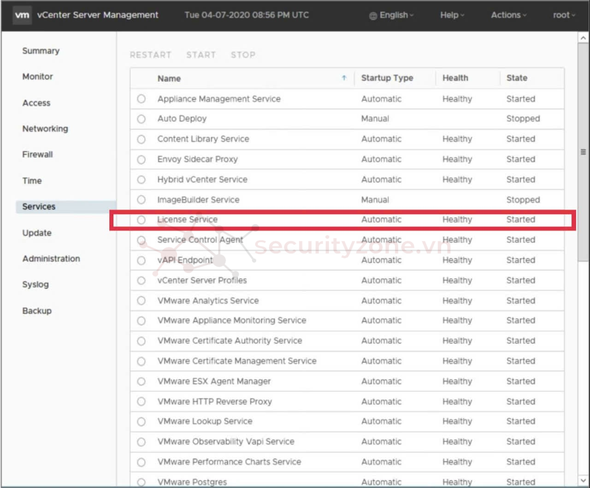This screenshot has width=590, height=488.
Task: Click Stopped state of Auto Deploy
Action: coord(523,119)
